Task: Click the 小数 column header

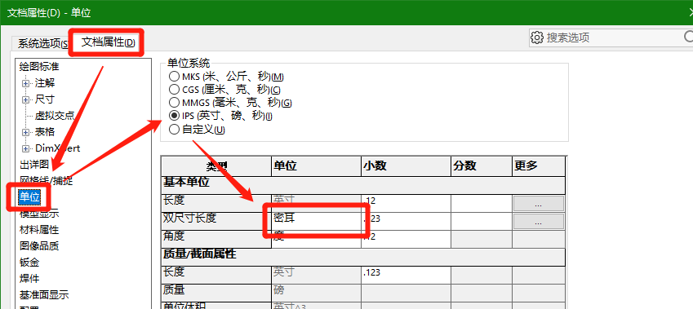Action: [406, 166]
